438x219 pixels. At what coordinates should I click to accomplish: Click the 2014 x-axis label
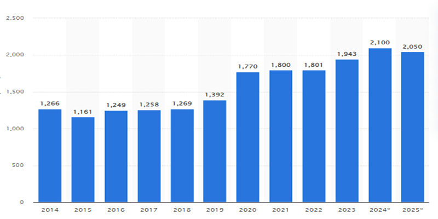coord(50,210)
